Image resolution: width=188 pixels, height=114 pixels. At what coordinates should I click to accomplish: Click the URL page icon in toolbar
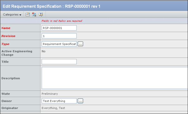coord(27,14)
